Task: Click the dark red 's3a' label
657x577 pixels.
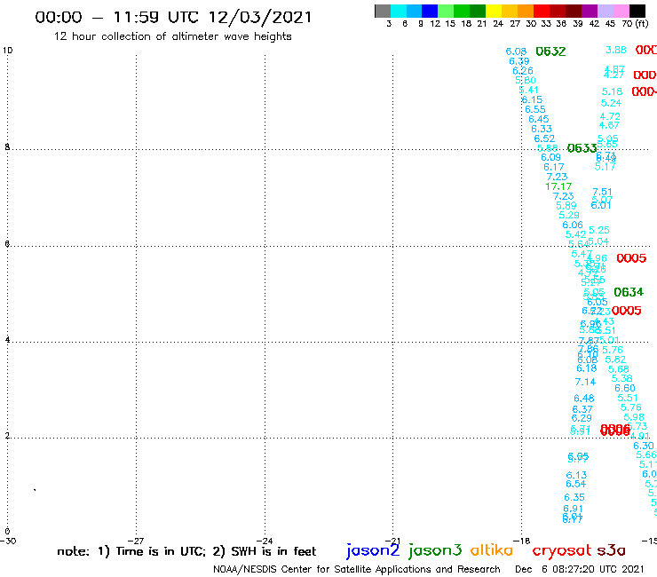Action: pyautogui.click(x=611, y=550)
